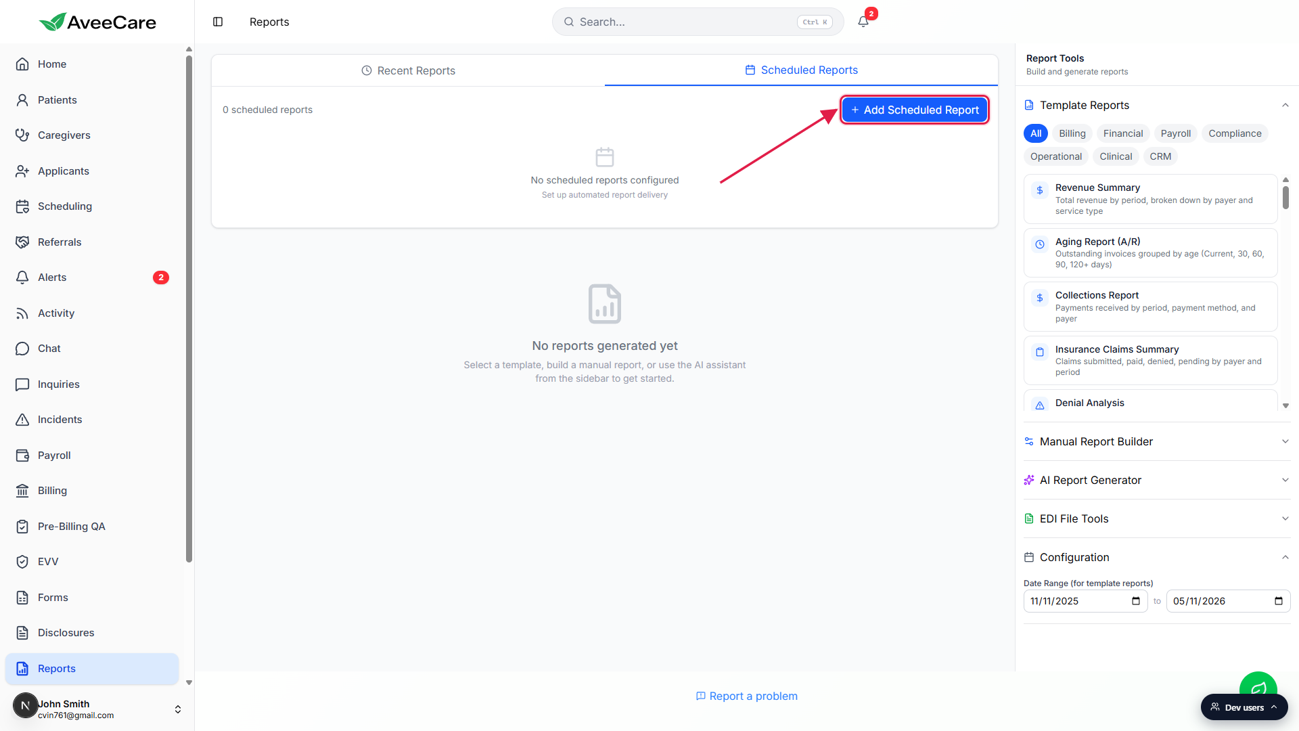Click the Reports page title

[x=269, y=22]
